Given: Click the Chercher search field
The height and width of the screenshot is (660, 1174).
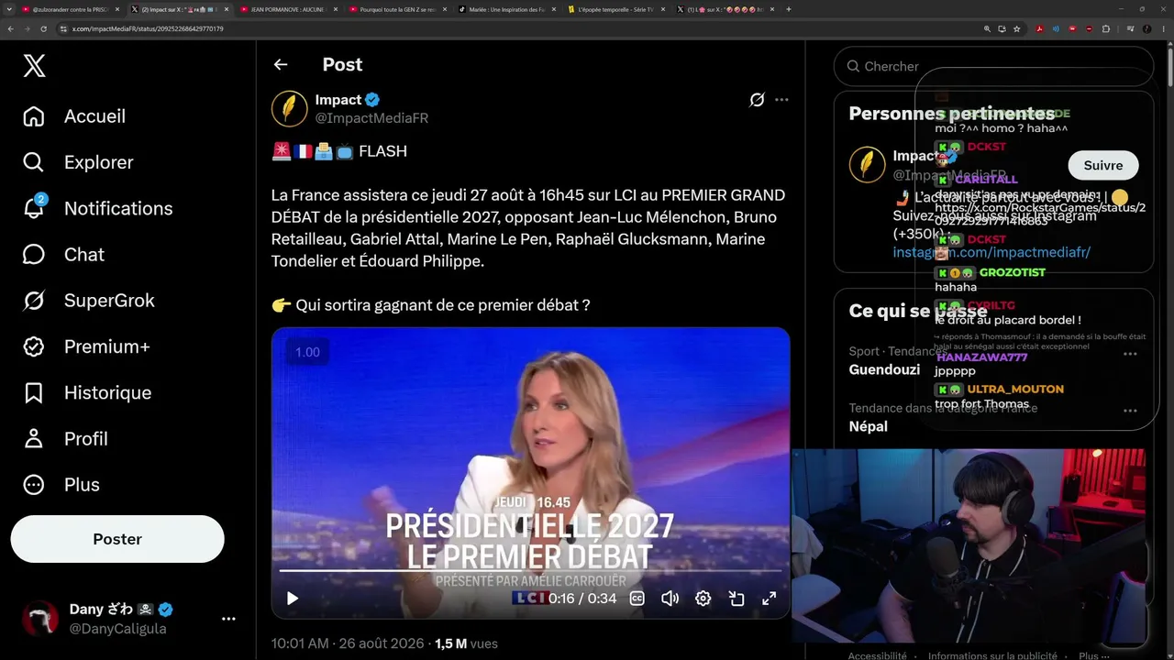Looking at the screenshot, I should pyautogui.click(x=993, y=66).
